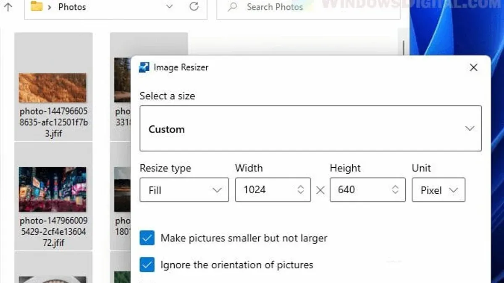Select the desert canyon photo thumbnail
This screenshot has height=283, width=504.
(x=52, y=88)
